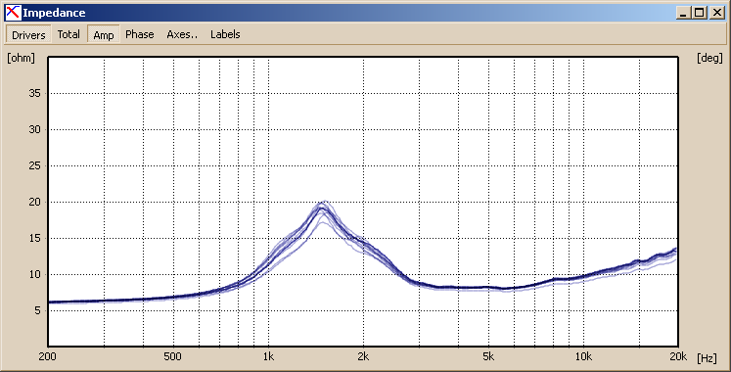Open the Labels menu
Screen dimensions: 731x372
coord(225,34)
